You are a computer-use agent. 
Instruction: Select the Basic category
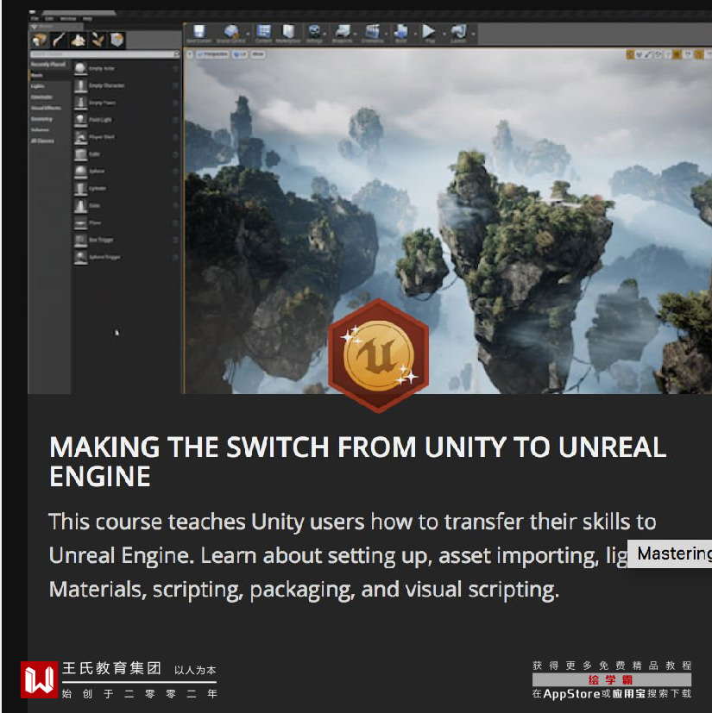coord(48,76)
